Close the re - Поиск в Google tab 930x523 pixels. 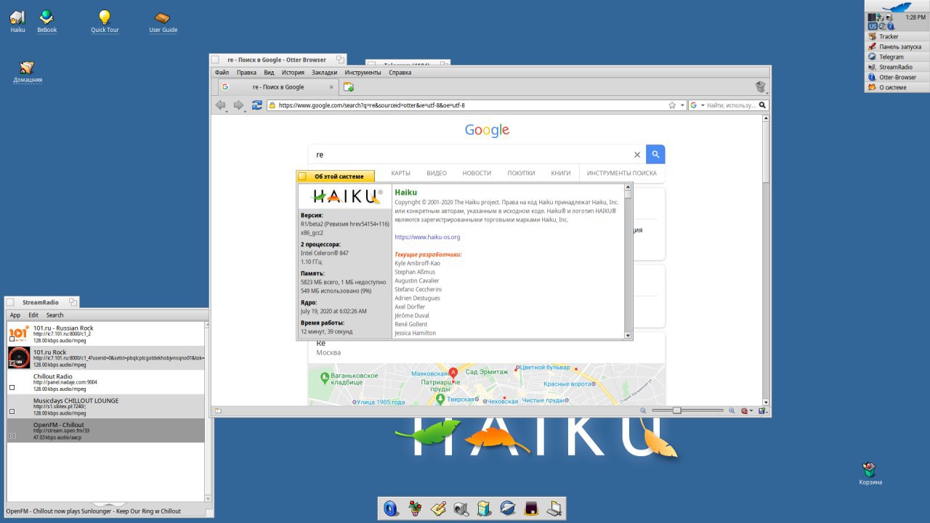tap(332, 87)
